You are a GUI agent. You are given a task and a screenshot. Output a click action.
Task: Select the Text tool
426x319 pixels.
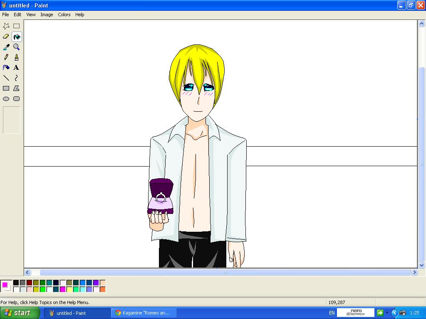[17, 68]
